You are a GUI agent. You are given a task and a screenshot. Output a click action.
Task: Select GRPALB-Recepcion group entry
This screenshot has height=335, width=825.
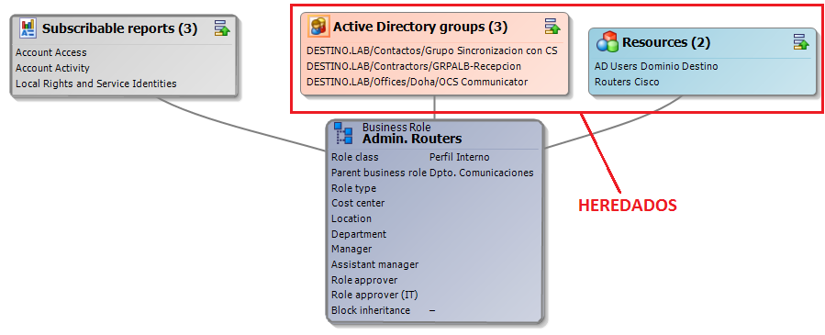[414, 66]
